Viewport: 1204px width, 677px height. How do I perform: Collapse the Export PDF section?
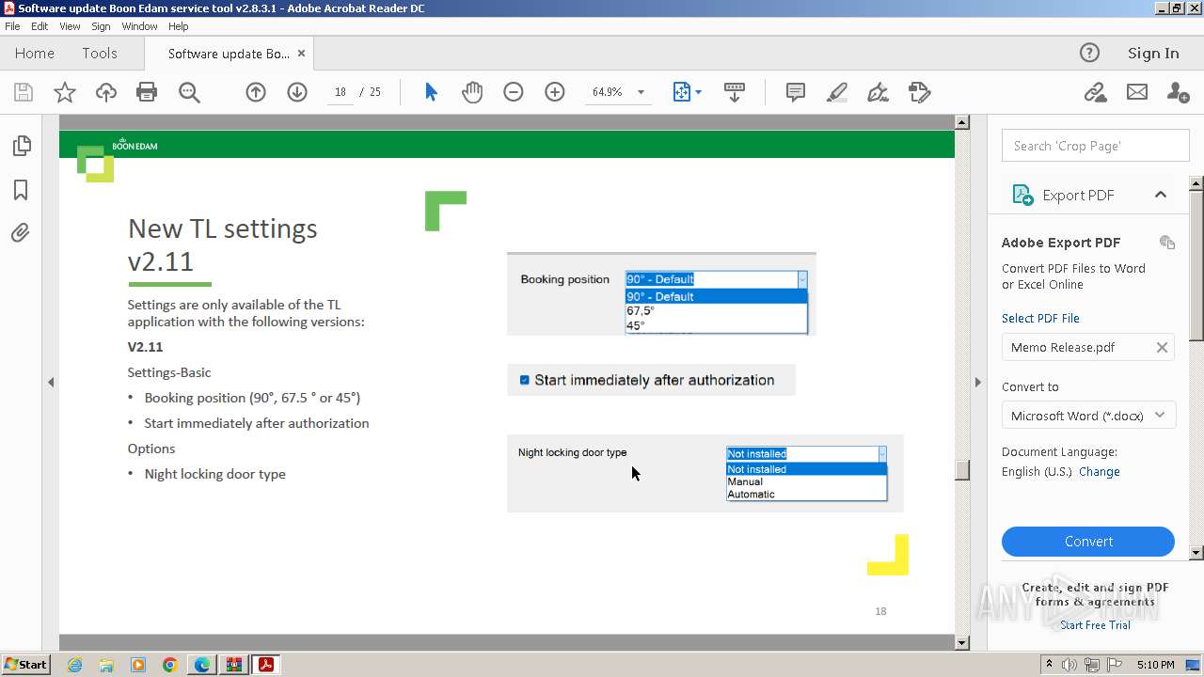[x=1161, y=195]
